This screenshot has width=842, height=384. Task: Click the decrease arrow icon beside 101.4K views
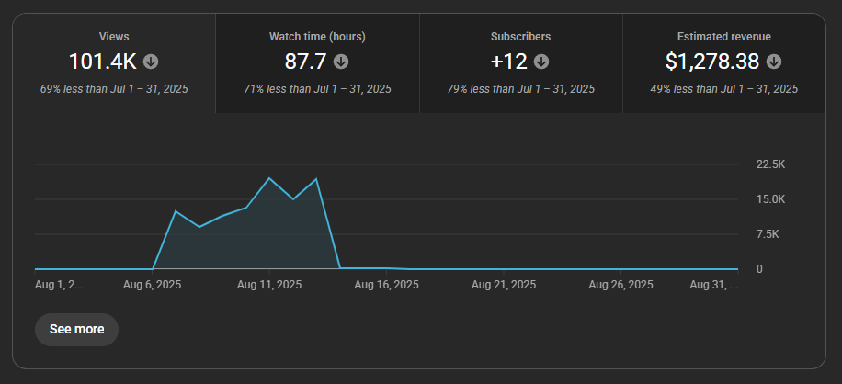tap(152, 62)
